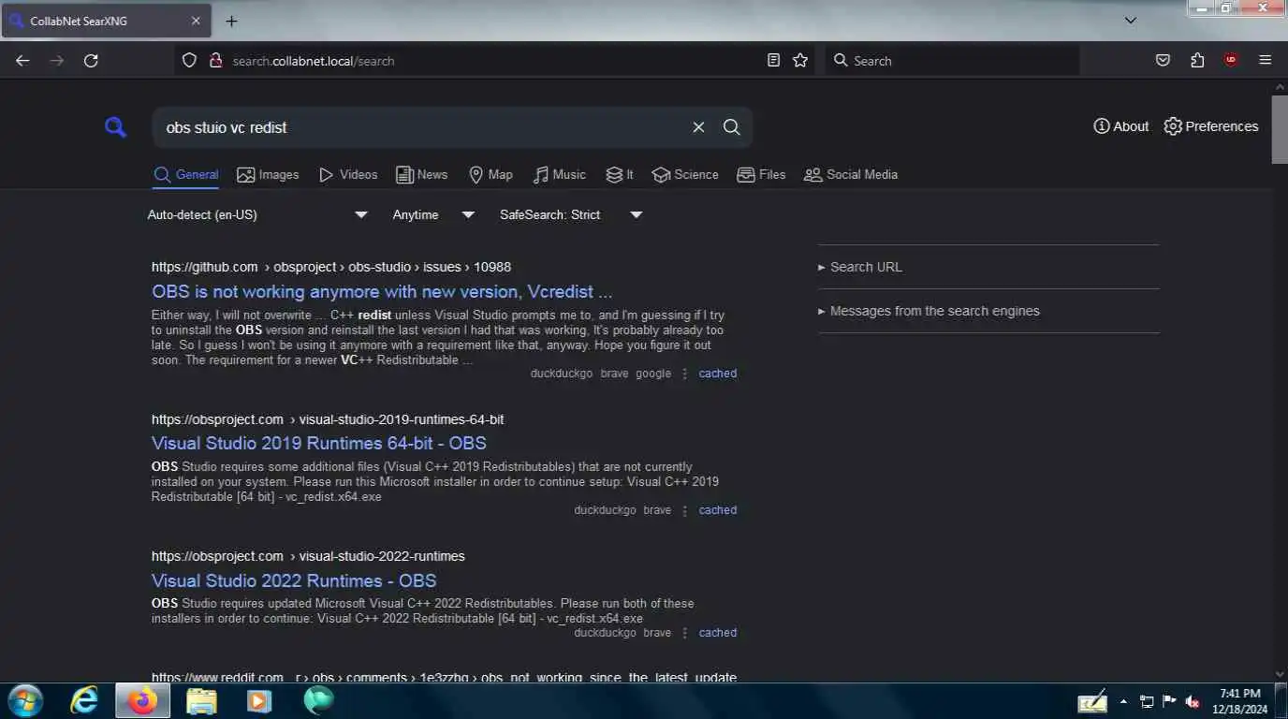This screenshot has height=719, width=1288.
Task: Open the About page
Action: pyautogui.click(x=1120, y=126)
